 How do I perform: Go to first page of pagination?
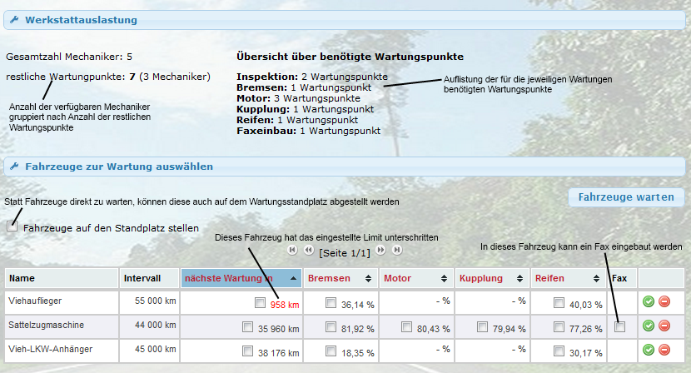(292, 249)
